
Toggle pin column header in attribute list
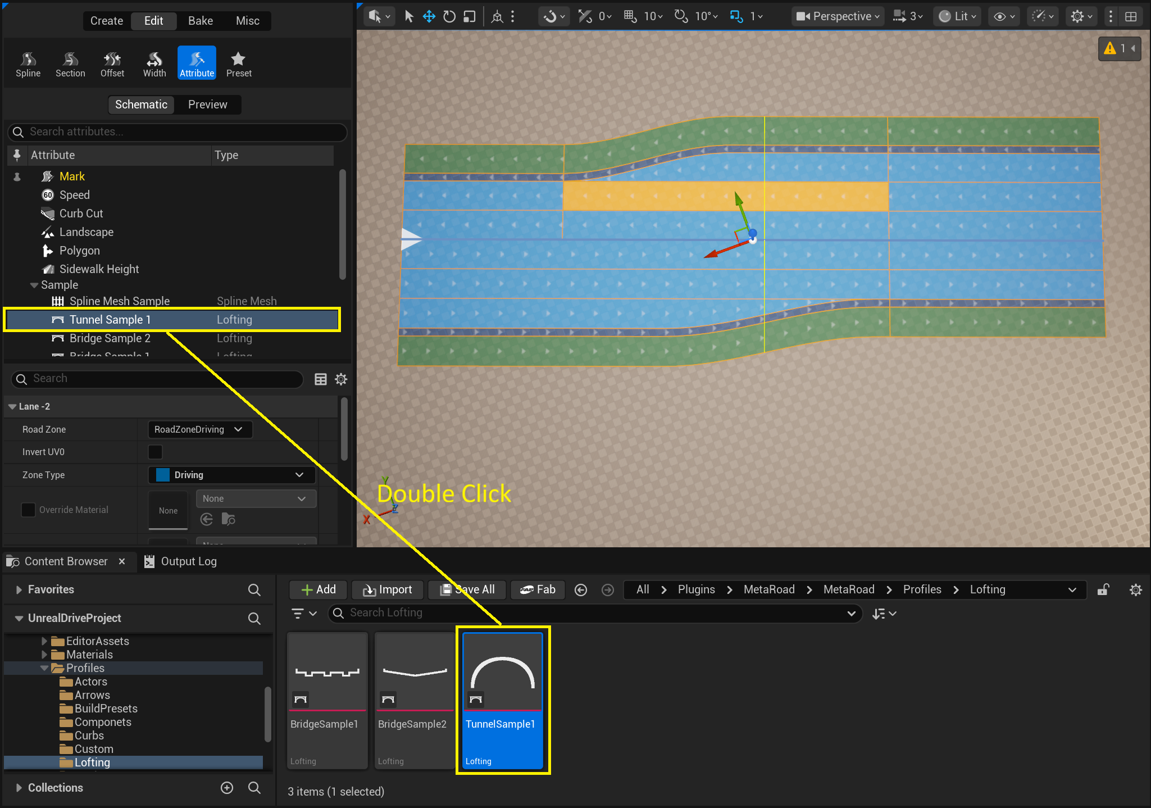tap(17, 155)
